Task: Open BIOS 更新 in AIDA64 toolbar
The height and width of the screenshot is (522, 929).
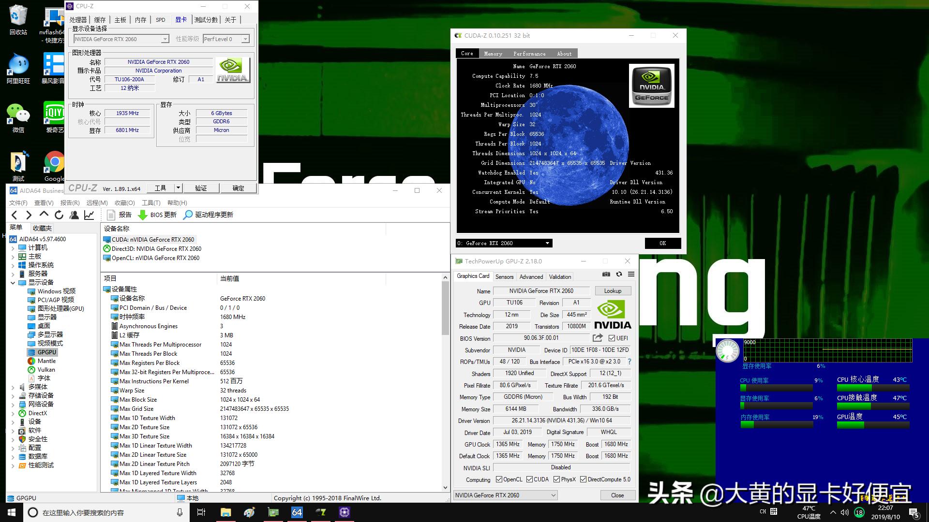Action: point(157,215)
